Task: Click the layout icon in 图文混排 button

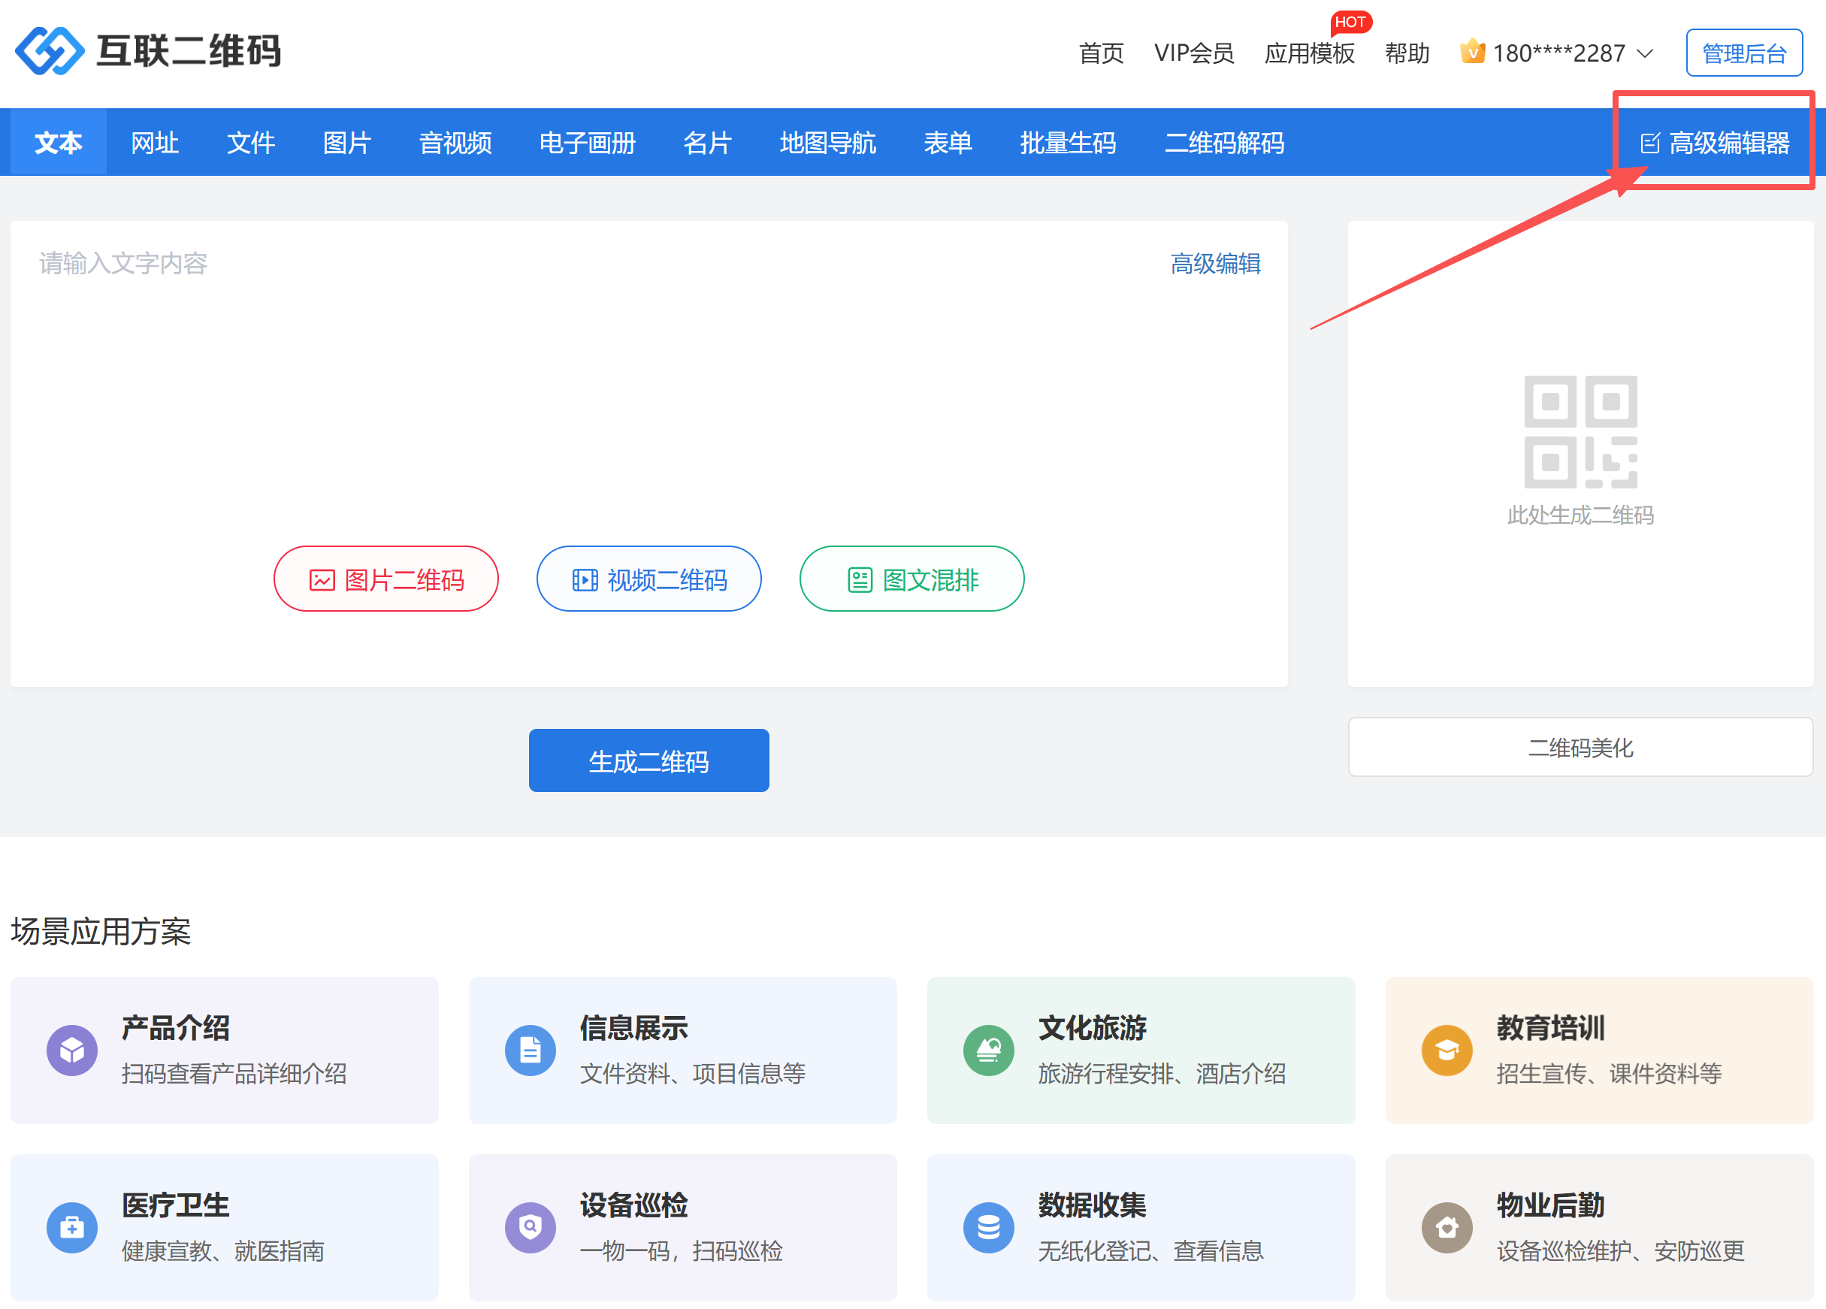Action: point(860,579)
